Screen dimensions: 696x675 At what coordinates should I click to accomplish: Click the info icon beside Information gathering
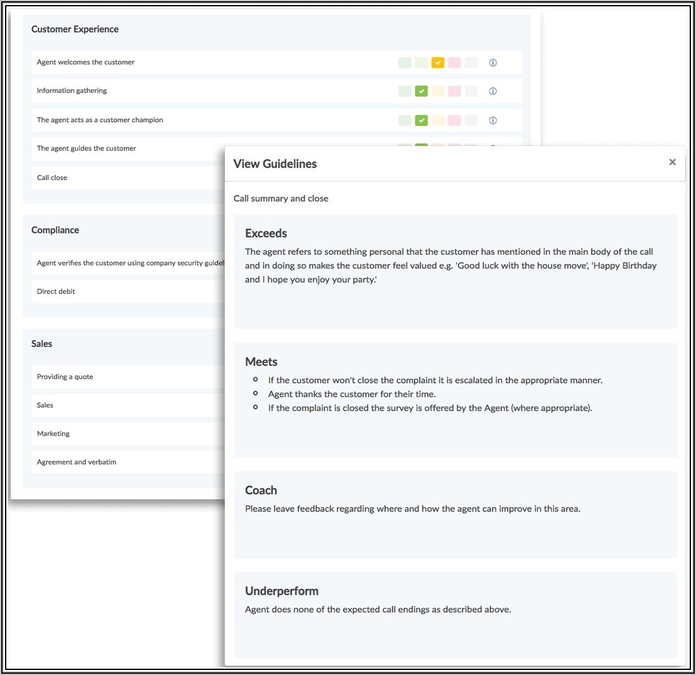click(493, 91)
